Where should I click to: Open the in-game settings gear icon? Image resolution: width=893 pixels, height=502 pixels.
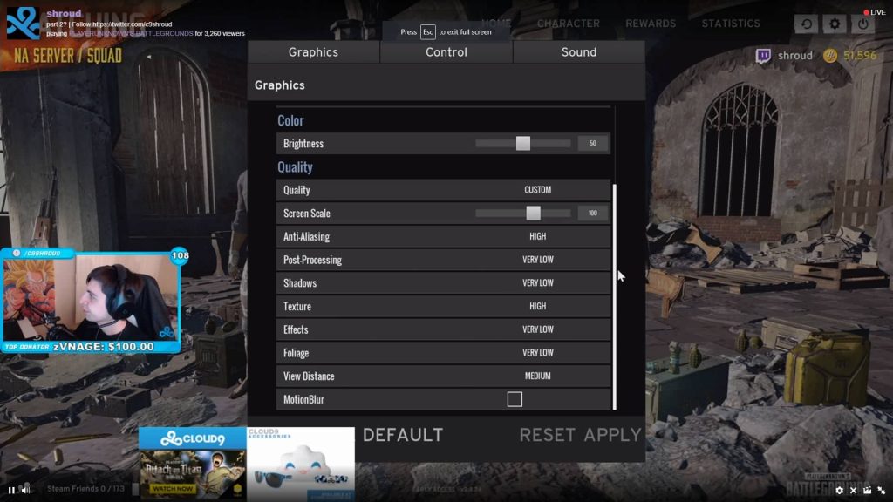835,24
